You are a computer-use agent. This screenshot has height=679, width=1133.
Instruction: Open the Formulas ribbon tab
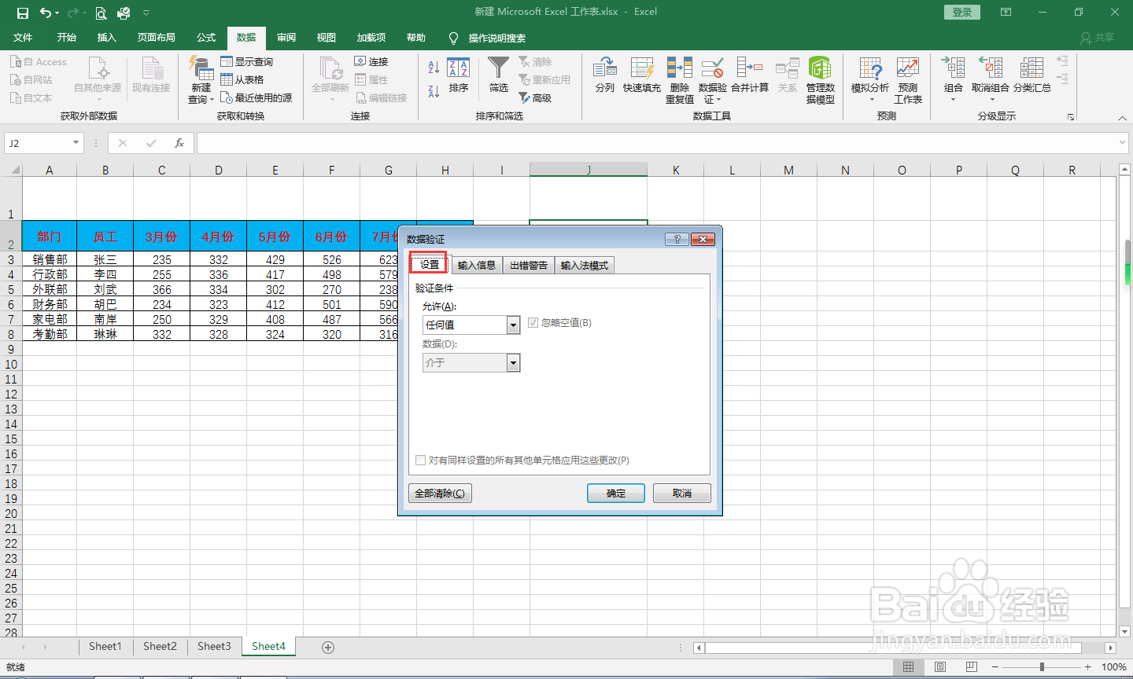tap(206, 38)
